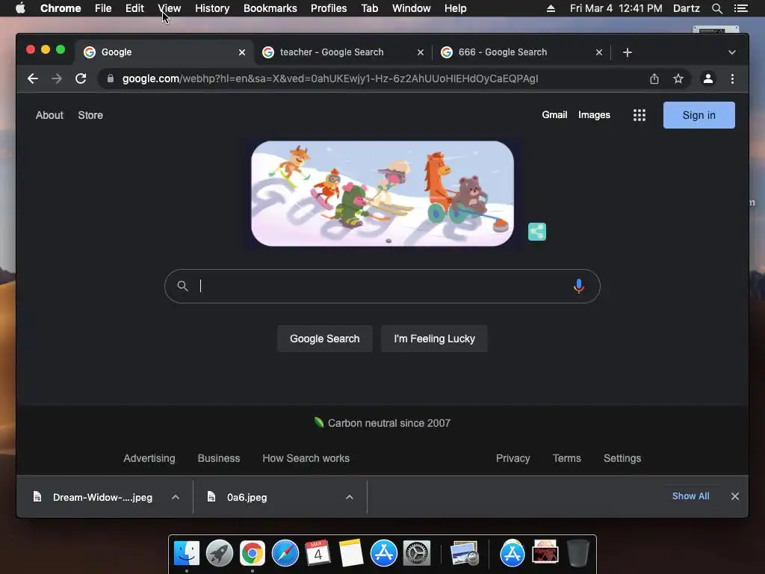Click the forward navigation arrow

[57, 78]
